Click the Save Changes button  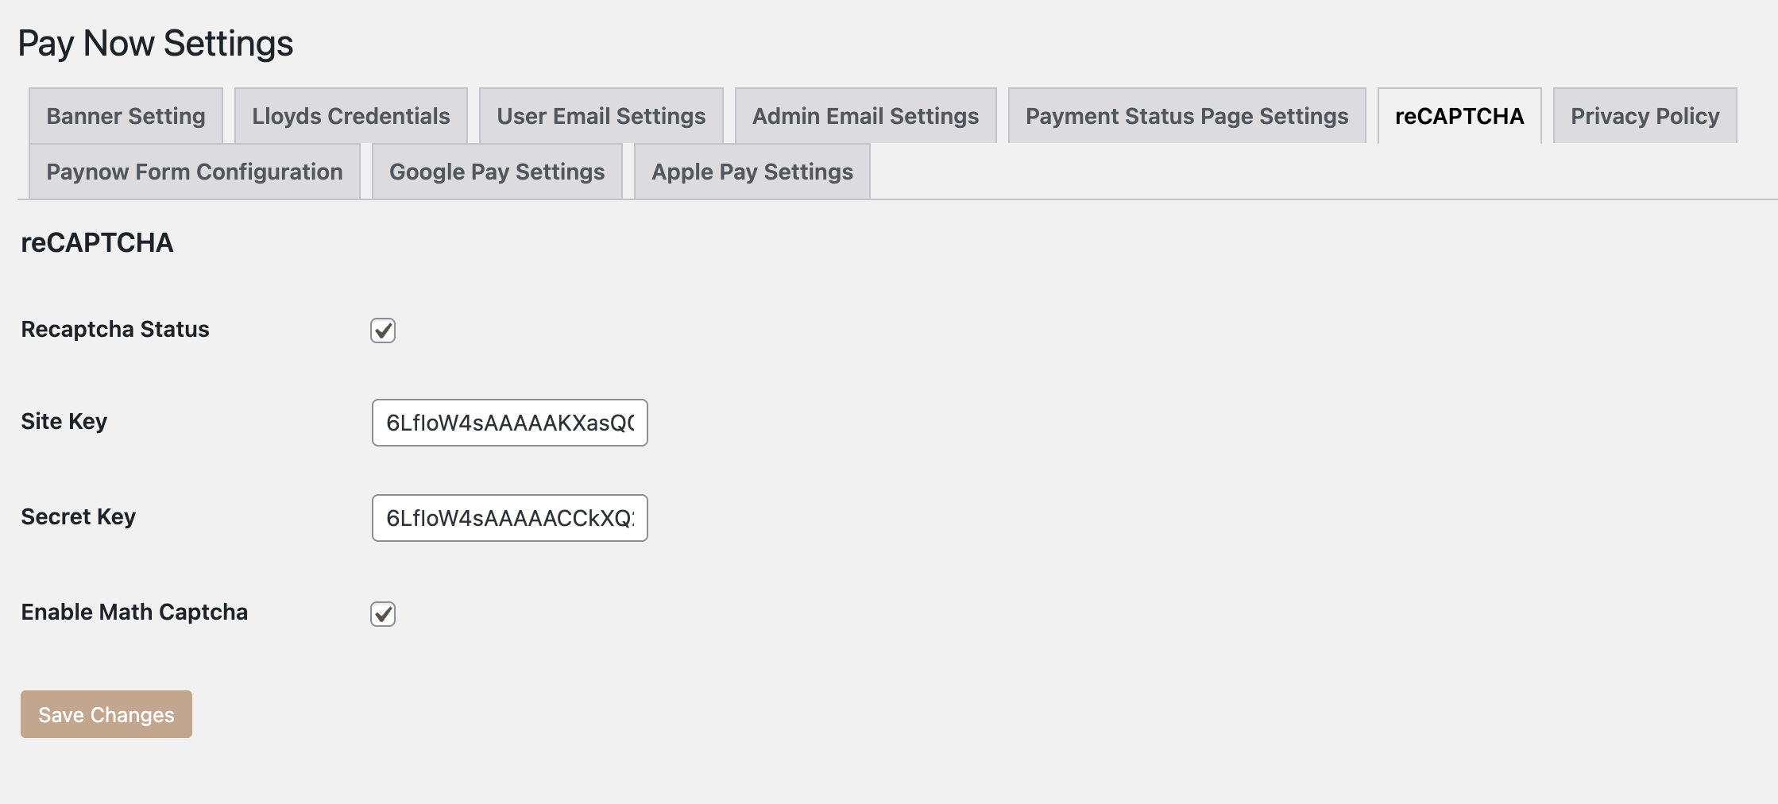pyautogui.click(x=106, y=714)
